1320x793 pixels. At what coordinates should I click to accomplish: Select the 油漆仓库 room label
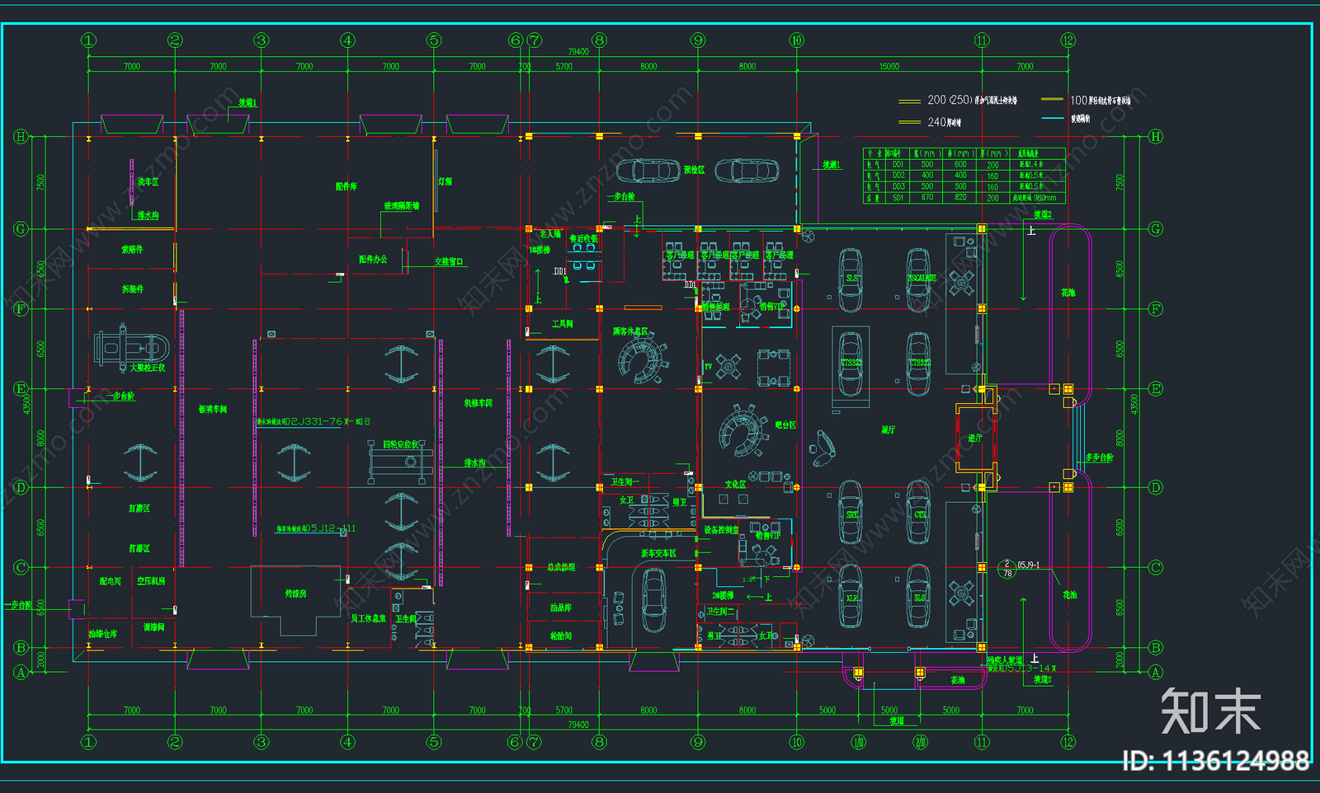102,634
